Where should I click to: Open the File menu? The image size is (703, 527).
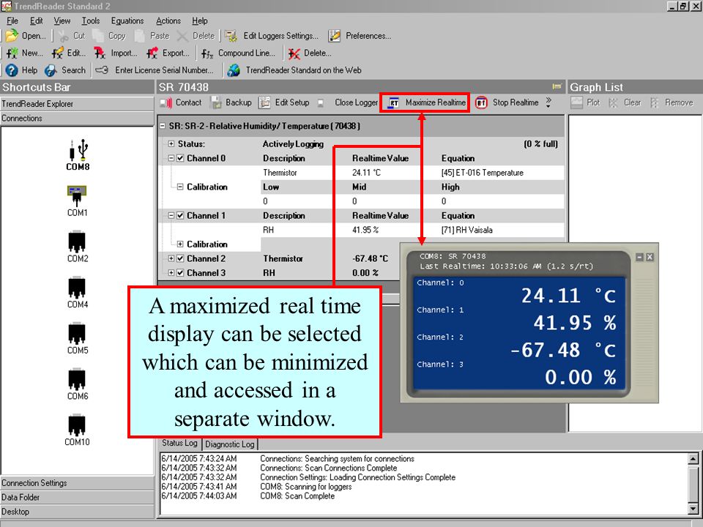pyautogui.click(x=12, y=20)
